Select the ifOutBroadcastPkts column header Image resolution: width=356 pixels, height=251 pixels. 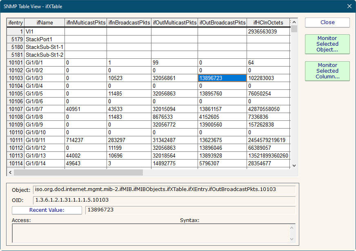[x=222, y=22]
